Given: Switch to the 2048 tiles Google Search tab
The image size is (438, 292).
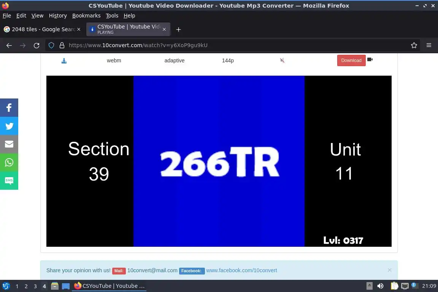Looking at the screenshot, I should coord(42,29).
